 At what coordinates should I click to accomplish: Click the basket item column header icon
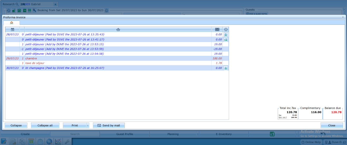118,30
